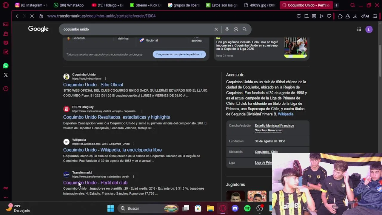
Task: Stop the page loading spinner button
Action: [32, 16]
